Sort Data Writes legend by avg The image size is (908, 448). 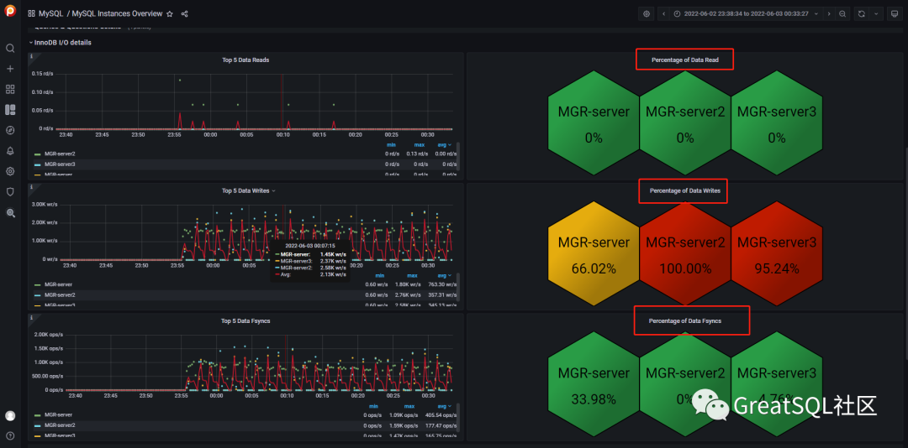445,276
